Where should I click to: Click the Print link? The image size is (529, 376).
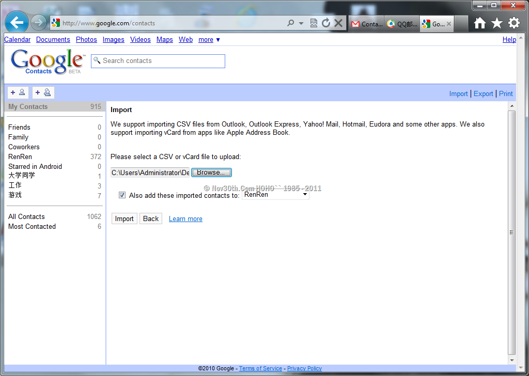[x=506, y=94]
